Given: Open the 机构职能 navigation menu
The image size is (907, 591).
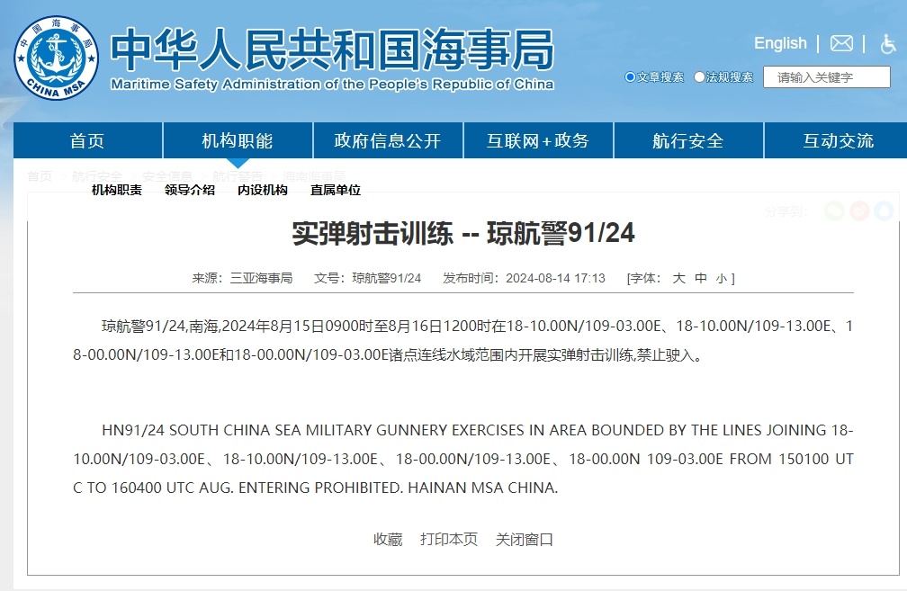Looking at the screenshot, I should 238,140.
